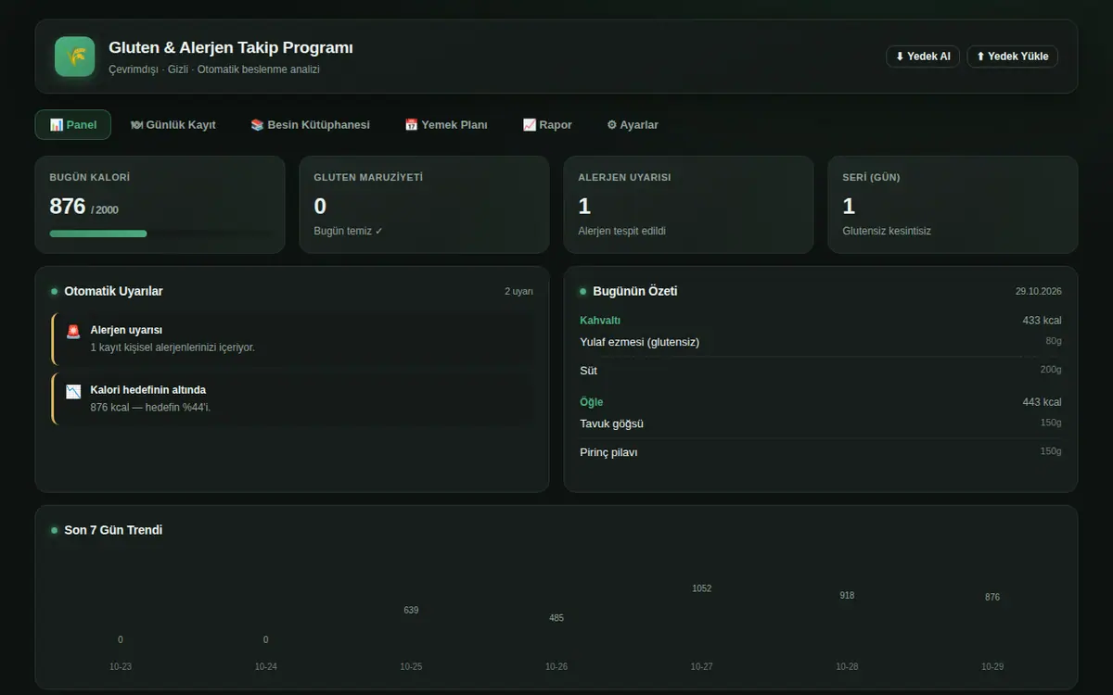Viewport: 1113px width, 695px height.
Task: Click the siren icon on Alerjen uyarısı
Action: click(x=73, y=331)
